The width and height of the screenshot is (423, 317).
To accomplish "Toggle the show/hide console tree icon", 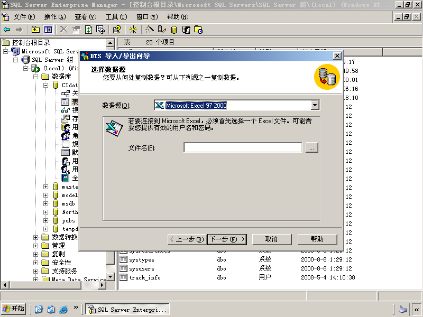I will coord(48,30).
